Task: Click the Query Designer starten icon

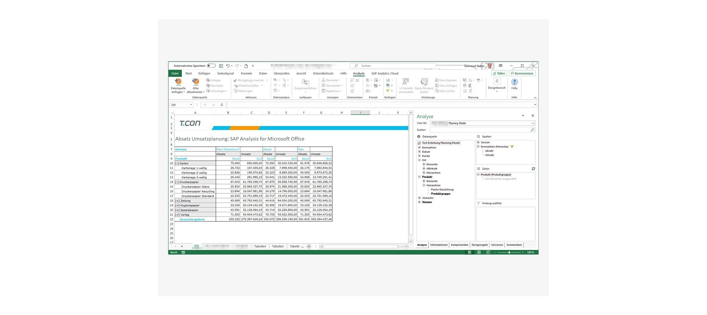Action: click(424, 82)
